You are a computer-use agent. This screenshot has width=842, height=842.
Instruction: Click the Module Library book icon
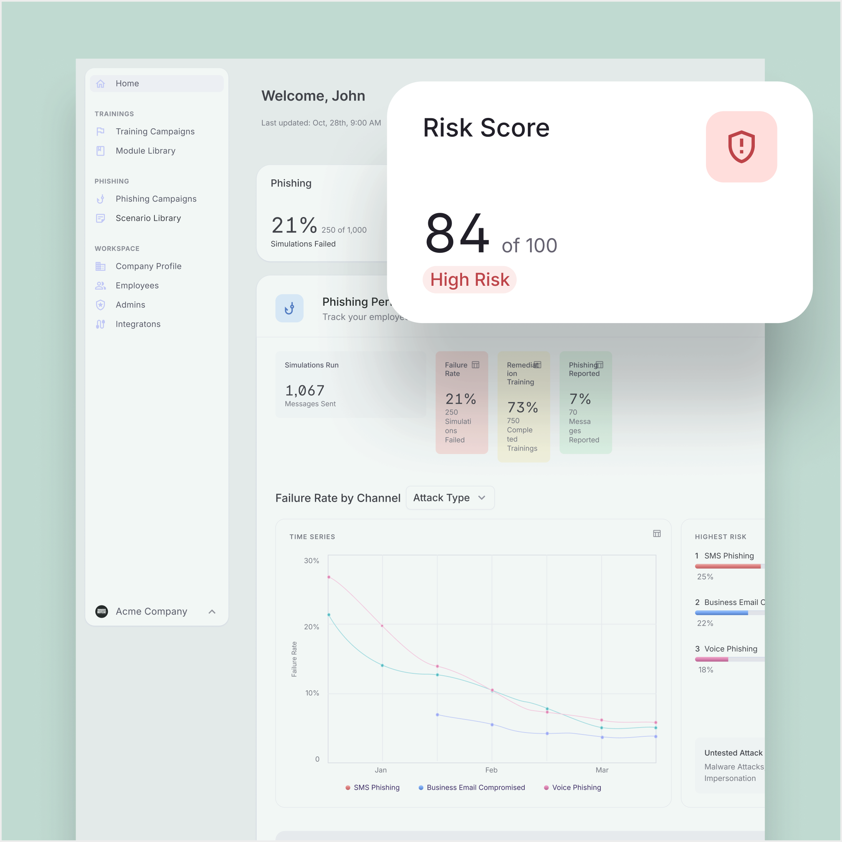100,151
